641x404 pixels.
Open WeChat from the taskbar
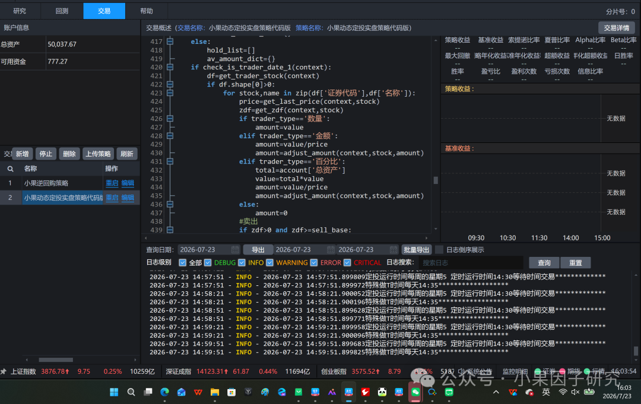415,392
